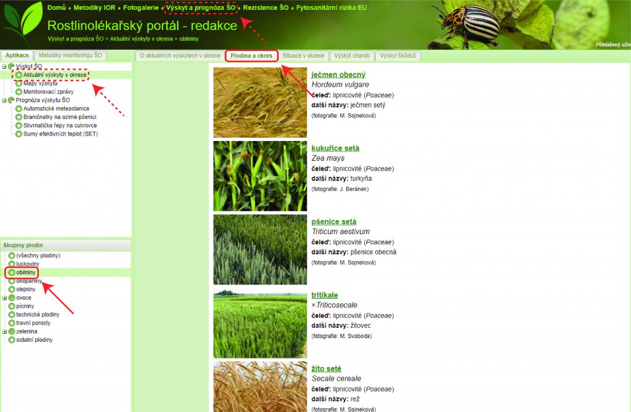
Task: Collapse the Výskyt ŠO tree node
Action: click(4, 67)
